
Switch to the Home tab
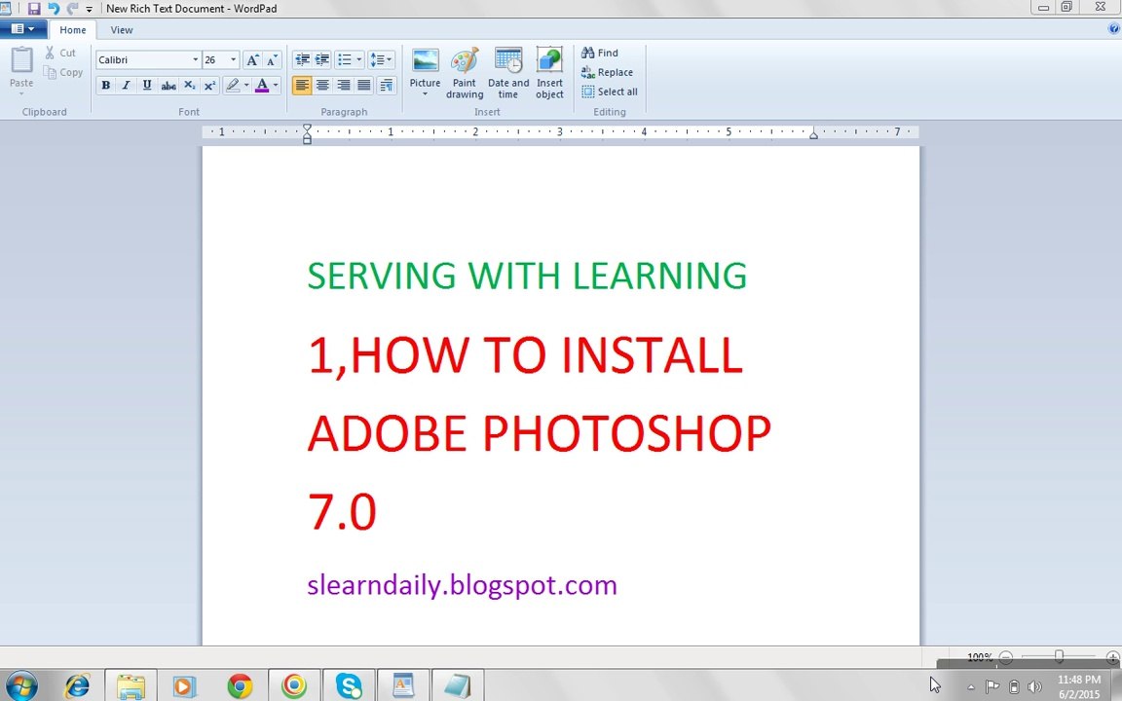tap(73, 30)
